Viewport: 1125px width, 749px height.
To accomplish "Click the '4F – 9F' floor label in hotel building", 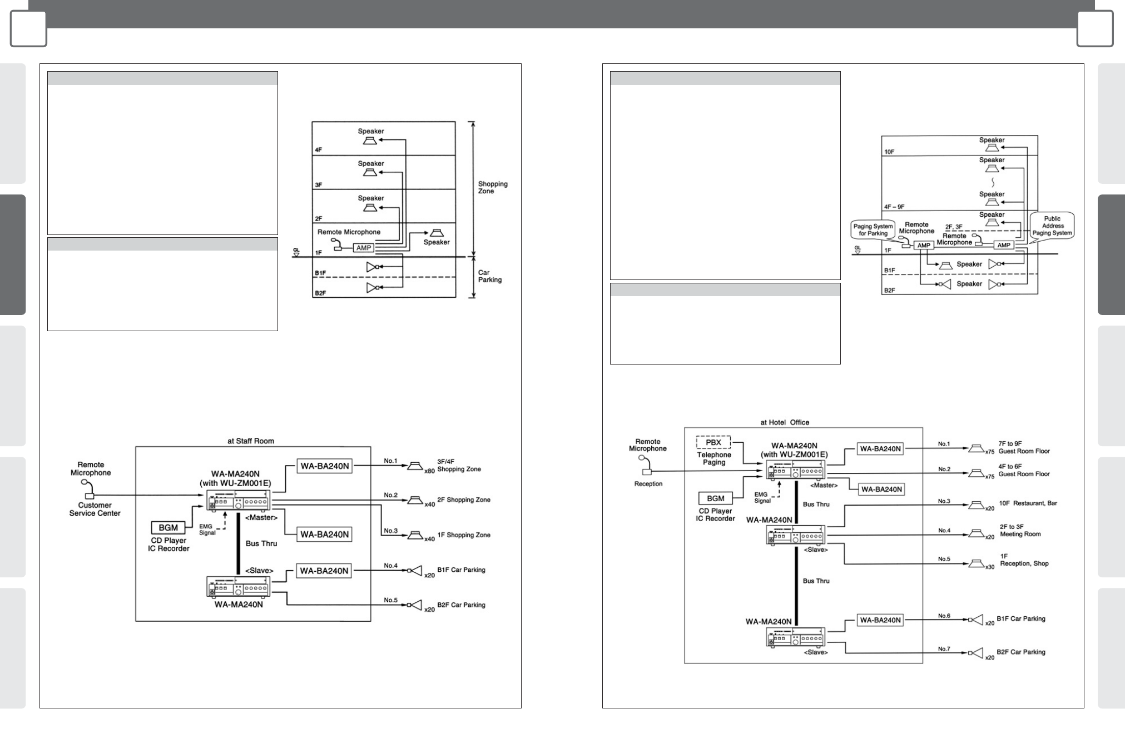I will (x=894, y=207).
